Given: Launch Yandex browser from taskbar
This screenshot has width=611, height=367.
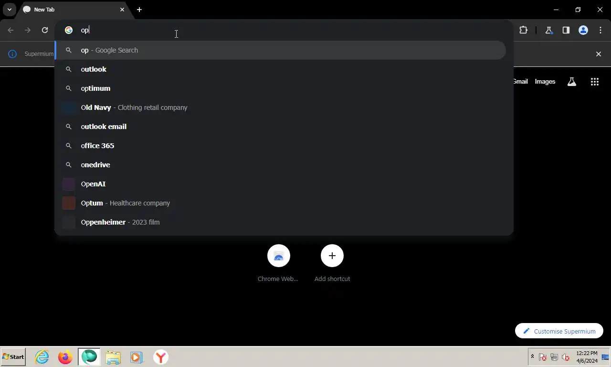Looking at the screenshot, I should click(161, 357).
